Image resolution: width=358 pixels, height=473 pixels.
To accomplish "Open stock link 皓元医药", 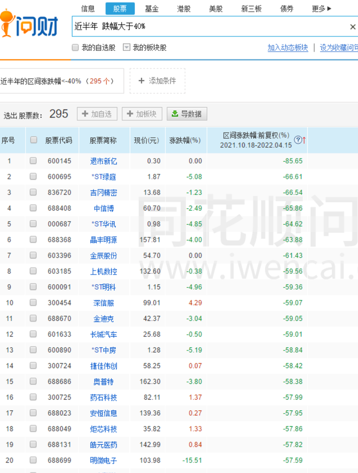I will pos(103,445).
